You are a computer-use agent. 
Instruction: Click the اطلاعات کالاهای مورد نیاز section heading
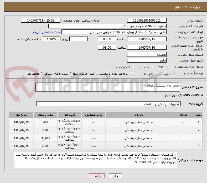184,95
